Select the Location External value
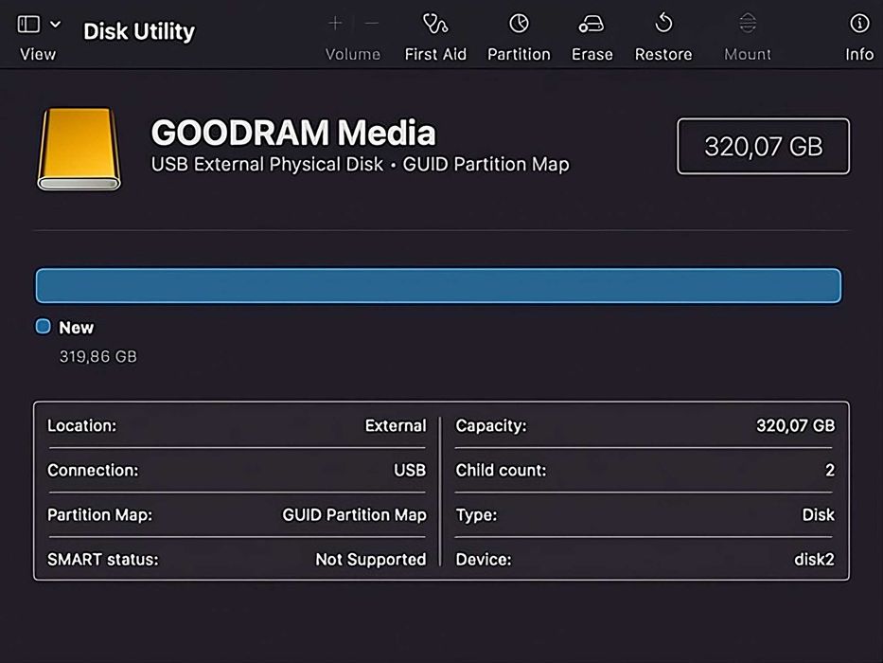Image resolution: width=883 pixels, height=663 pixels. point(396,425)
